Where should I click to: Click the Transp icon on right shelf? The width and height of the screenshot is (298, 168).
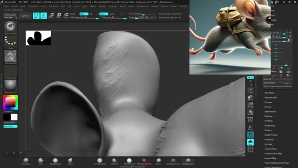tap(251, 127)
